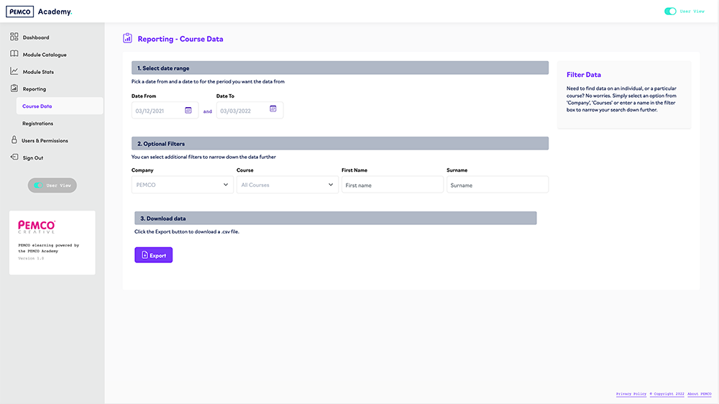Viewport: 719px width, 404px height.
Task: Open the Date From calendar picker icon
Action: click(188, 110)
